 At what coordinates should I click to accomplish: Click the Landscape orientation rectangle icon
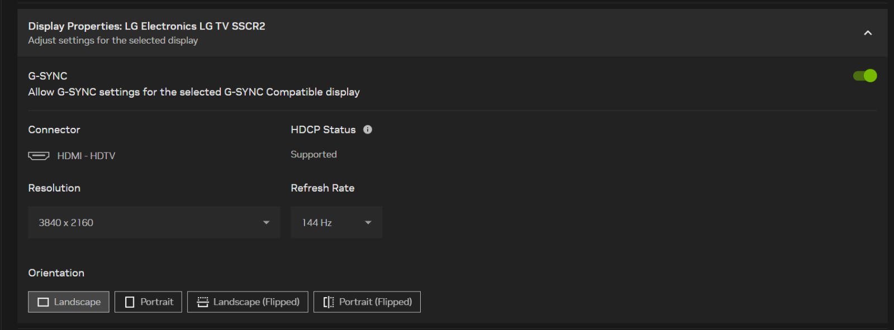coord(43,302)
